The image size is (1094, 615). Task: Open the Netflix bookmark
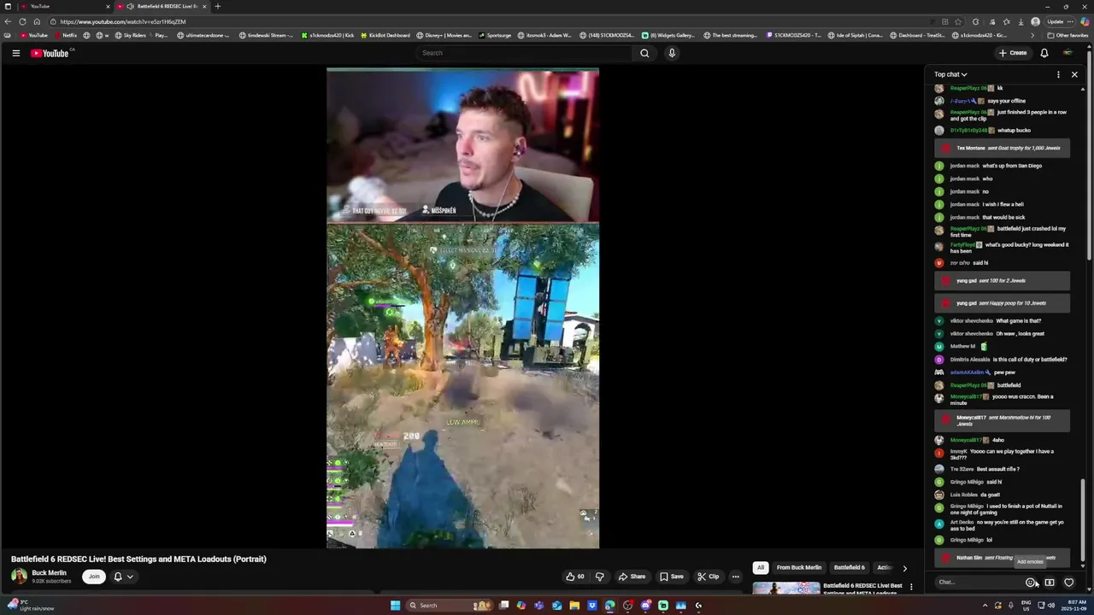66,35
